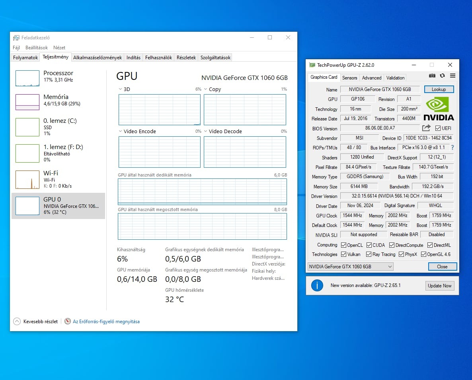Image resolution: width=472 pixels, height=380 pixels.
Task: Click the blue info icon in update notice
Action: pos(317,285)
